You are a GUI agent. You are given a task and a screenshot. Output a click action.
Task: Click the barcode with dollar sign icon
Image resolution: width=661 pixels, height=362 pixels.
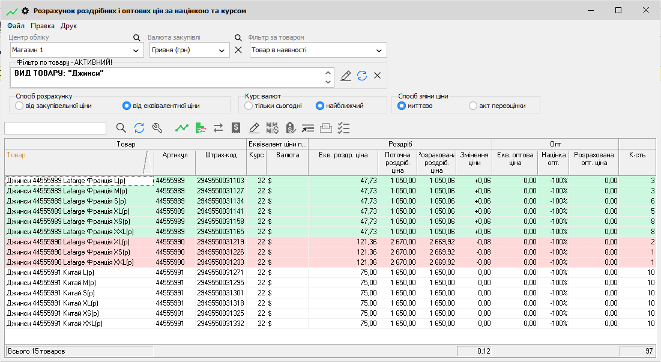pos(273,128)
